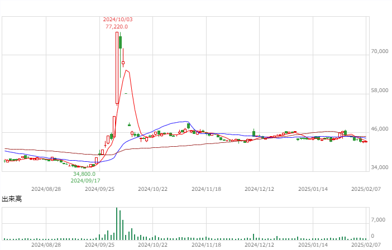The image size is (392, 250).
Task: Click 2024/10/22 label under the price chart
Action: pyautogui.click(x=153, y=189)
